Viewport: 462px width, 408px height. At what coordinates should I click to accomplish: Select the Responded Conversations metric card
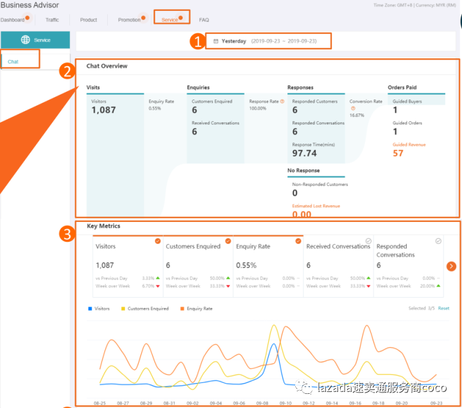pyautogui.click(x=409, y=266)
